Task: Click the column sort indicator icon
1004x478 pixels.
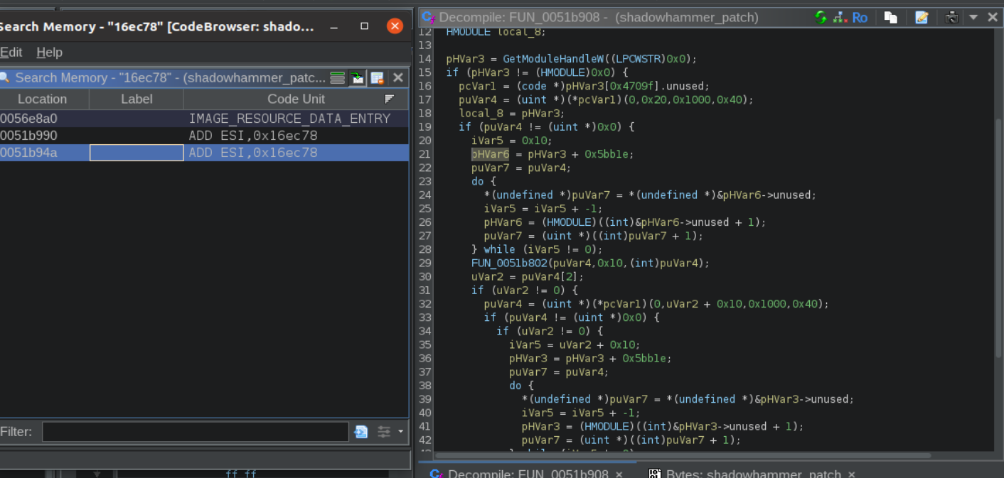Action: click(389, 99)
